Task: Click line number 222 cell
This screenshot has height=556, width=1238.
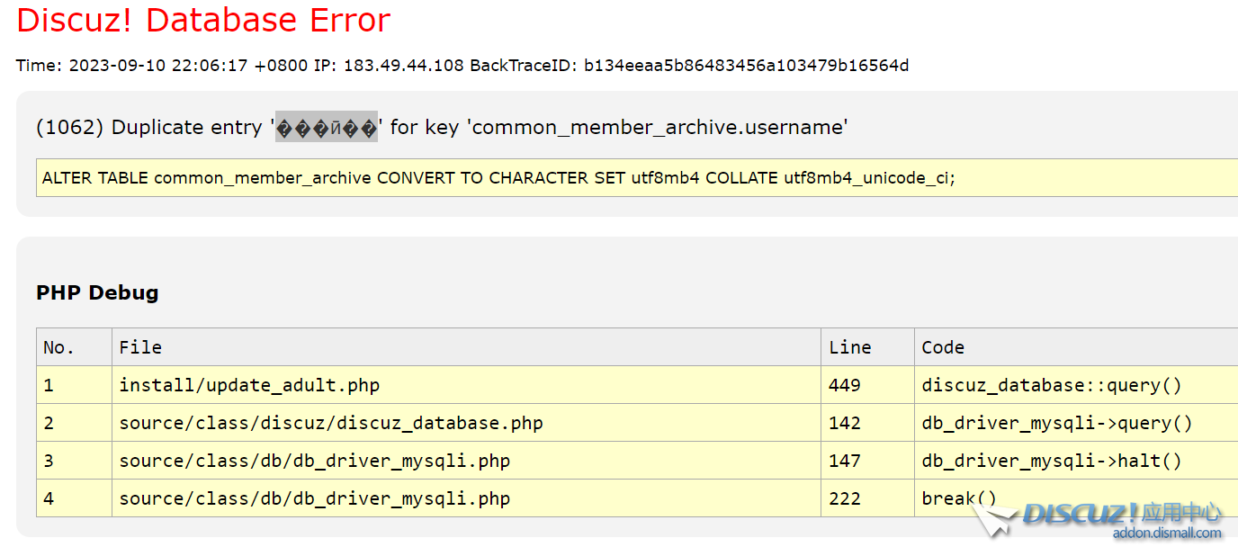Action: 845,498
